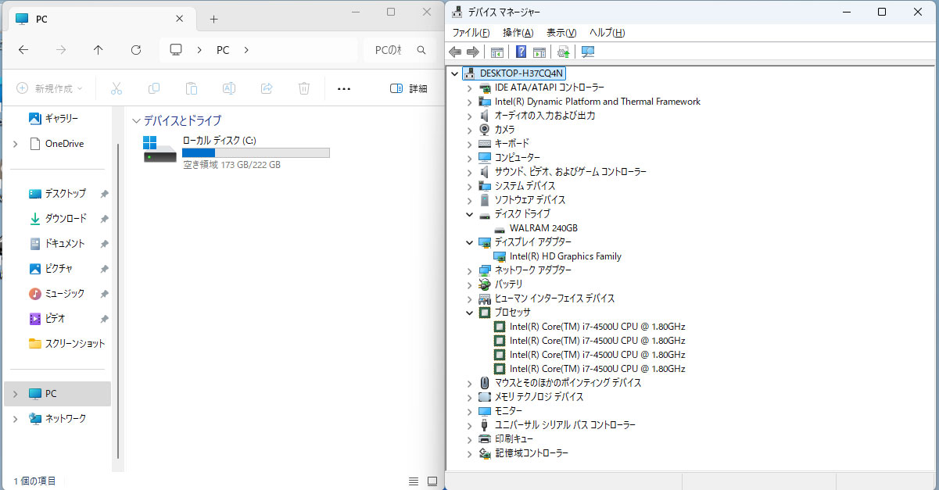Select the ローカル ディスク (C:) drive icon
The image size is (939, 490).
(160, 149)
